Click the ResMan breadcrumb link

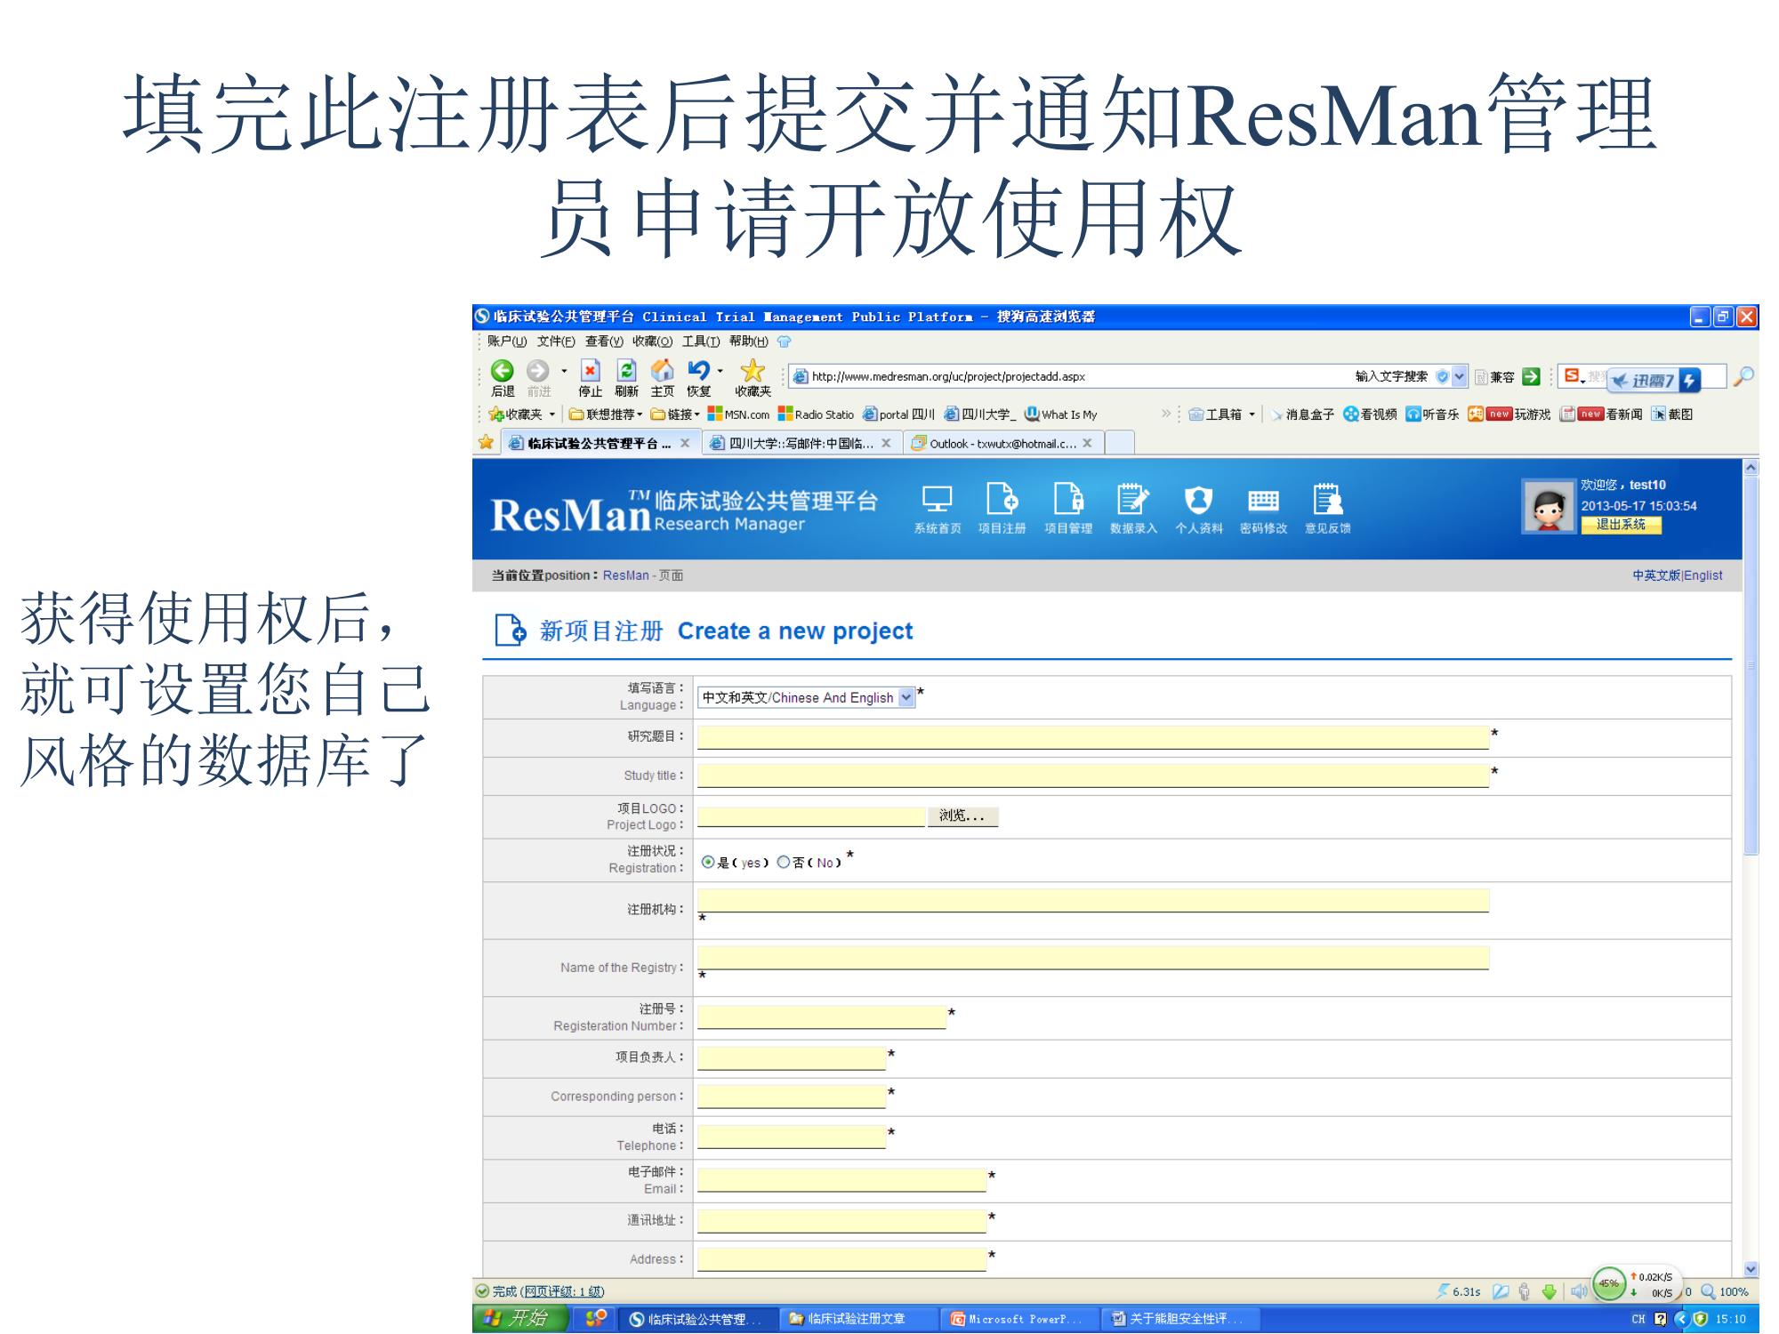coord(625,575)
